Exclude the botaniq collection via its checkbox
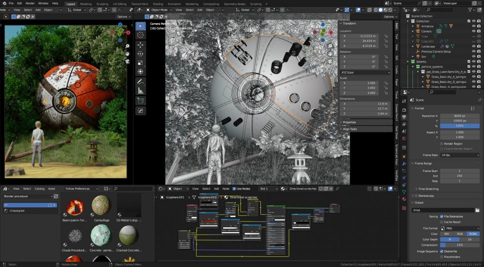The width and height of the screenshot is (484, 267). click(x=469, y=62)
